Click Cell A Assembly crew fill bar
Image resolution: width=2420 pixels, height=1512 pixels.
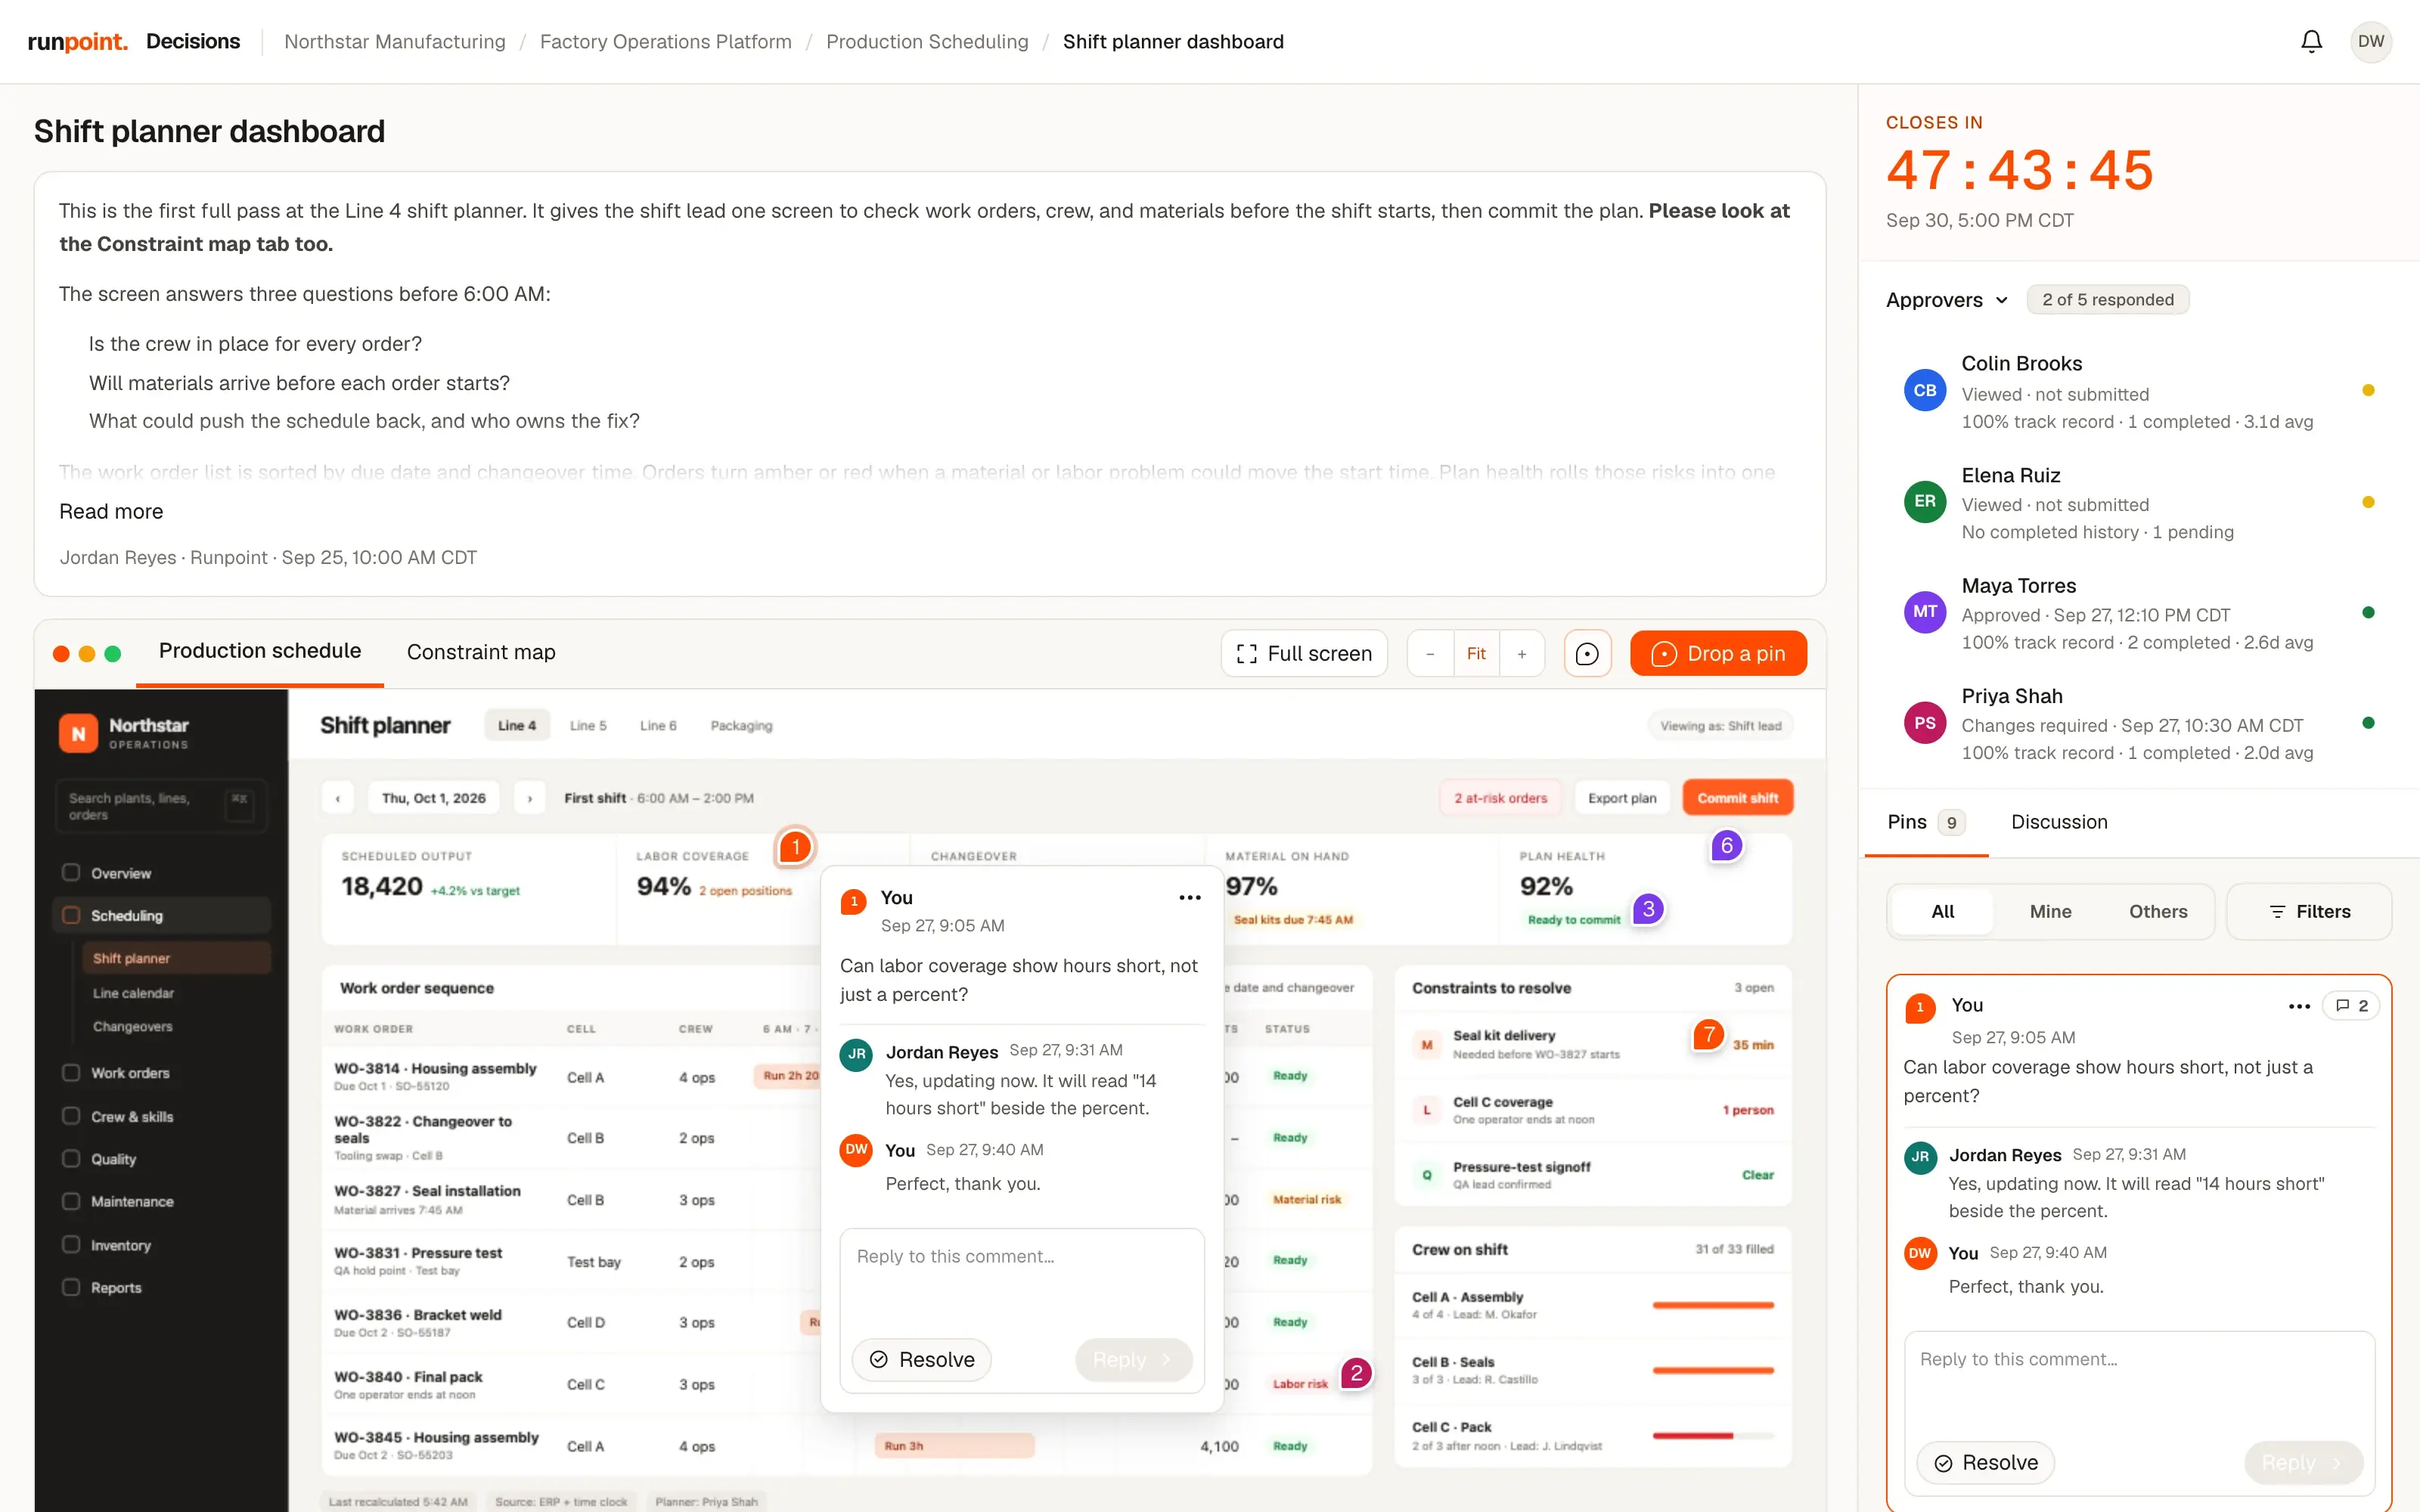tap(1712, 1305)
